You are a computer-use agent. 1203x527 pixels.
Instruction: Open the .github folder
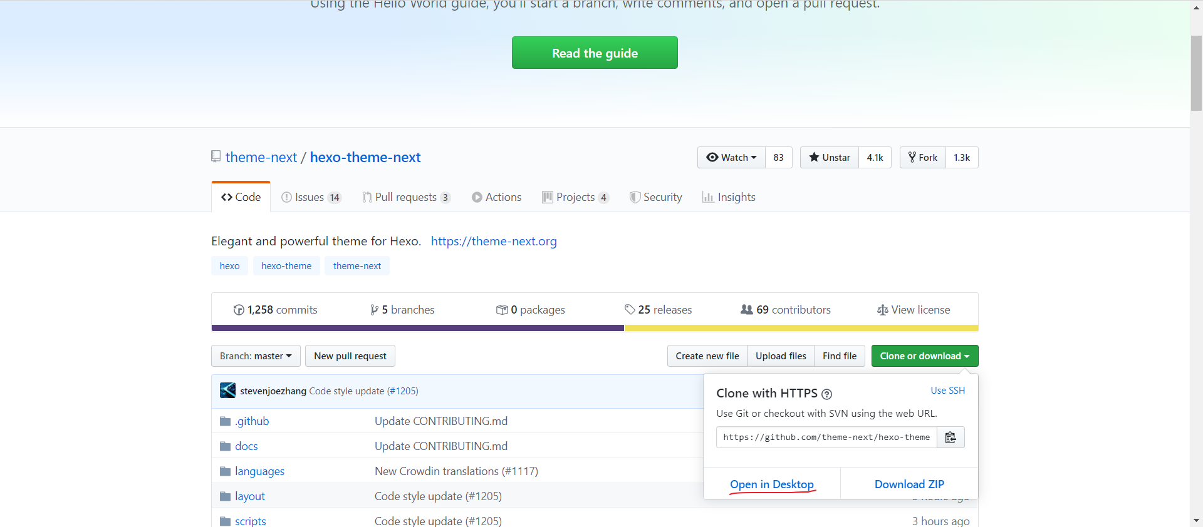click(252, 421)
